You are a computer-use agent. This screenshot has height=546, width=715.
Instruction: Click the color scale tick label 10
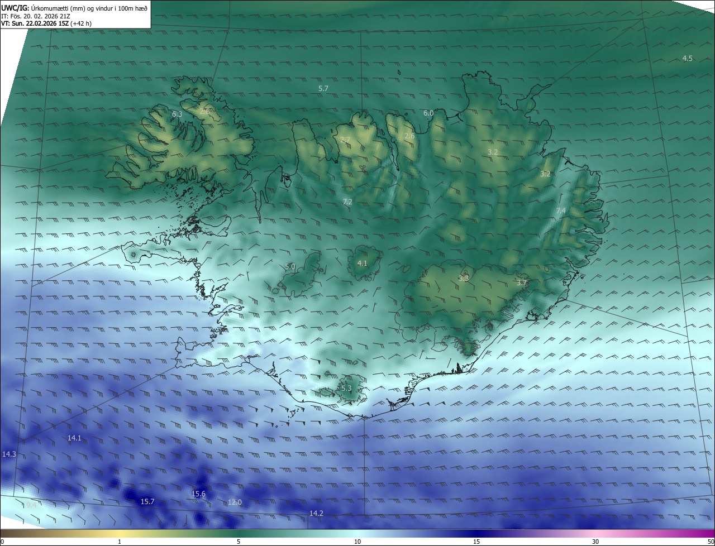tap(357, 542)
